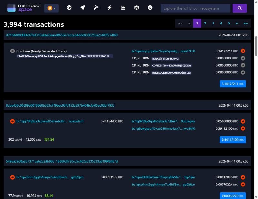This screenshot has width=258, height=199.
Task: Click orange arrow next to 3.14172211 BTC output
Action: [x=243, y=51]
